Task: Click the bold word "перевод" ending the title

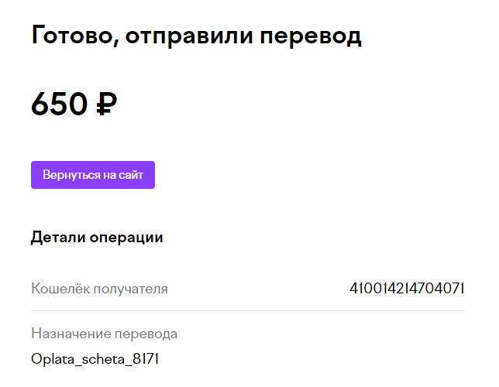Action: pyautogui.click(x=311, y=37)
